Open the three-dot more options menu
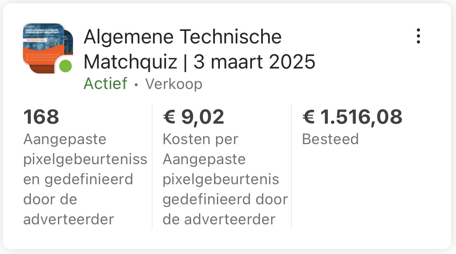The width and height of the screenshot is (456, 254). [418, 36]
